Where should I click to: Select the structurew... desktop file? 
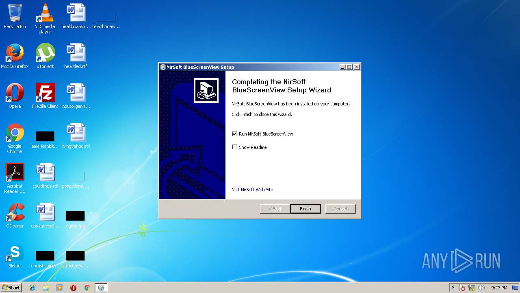pos(76,258)
